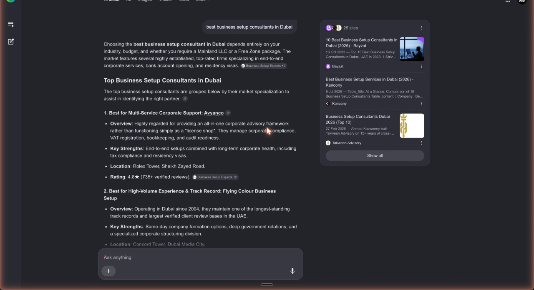Click 'Kanoony' source name text
534x290 pixels.
pyautogui.click(x=340, y=103)
